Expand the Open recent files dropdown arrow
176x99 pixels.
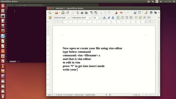pos(60,13)
